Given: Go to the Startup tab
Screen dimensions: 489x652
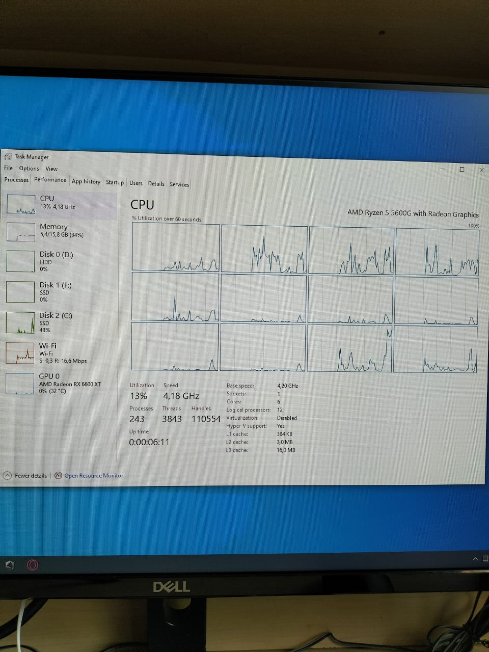Looking at the screenshot, I should click(115, 182).
